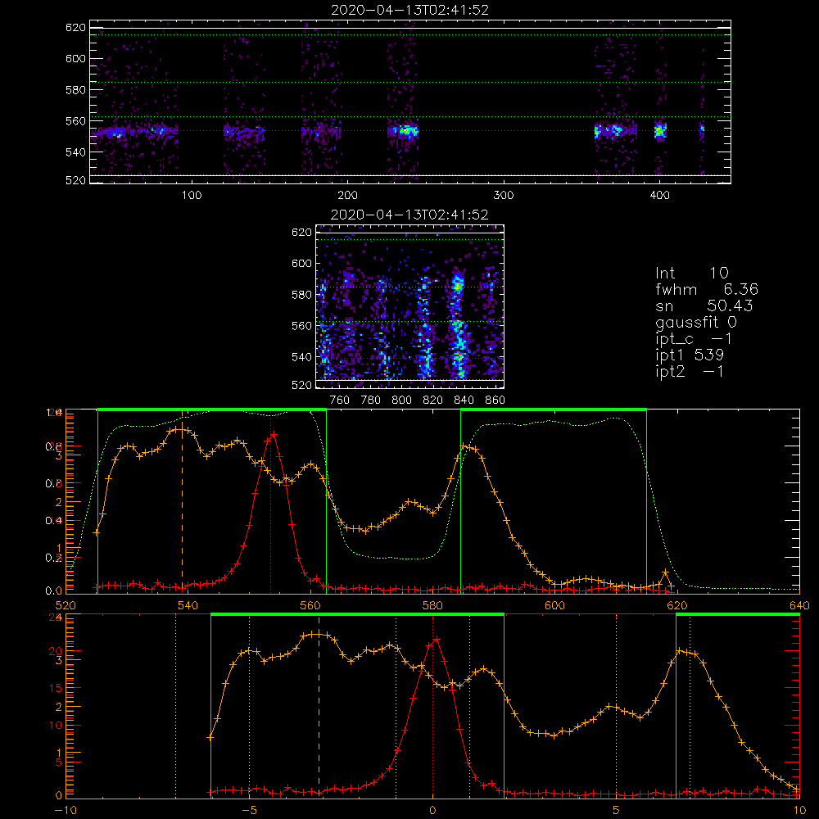Click x-axis label 100 of top spectrogram
Screen dimensions: 819x819
pyautogui.click(x=192, y=196)
